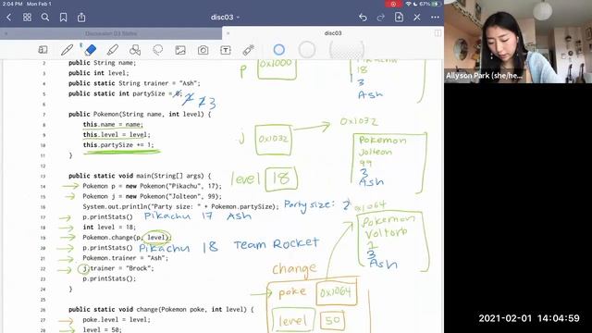Viewport: 592px width, 333px height.
Task: Click the 'Pokemon.change(p, level);' code line
Action: click(x=127, y=238)
